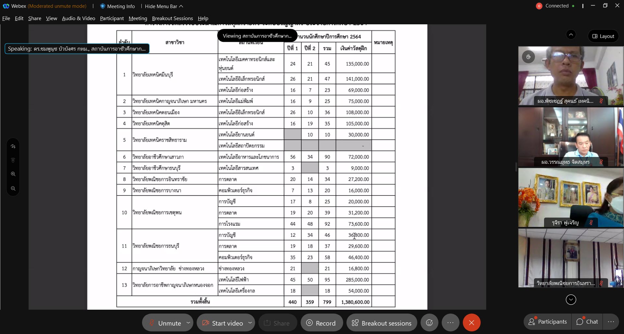
Task: Open the Audio & Video menu
Action: point(79,18)
